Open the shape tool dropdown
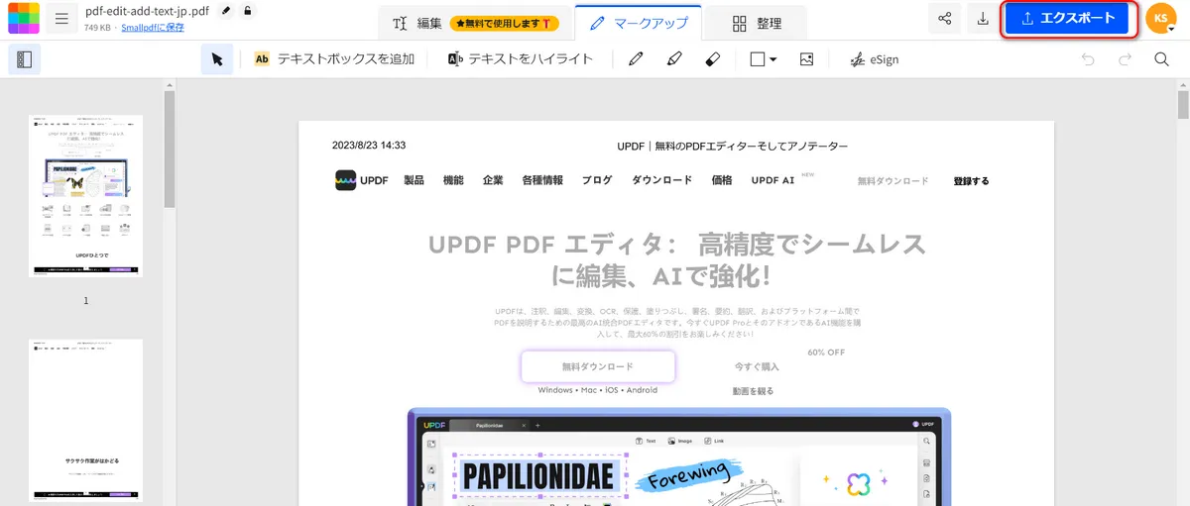The height and width of the screenshot is (506, 1190). pyautogui.click(x=763, y=59)
